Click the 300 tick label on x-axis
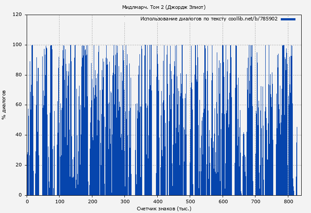311x213 pixels. [x=125, y=201]
